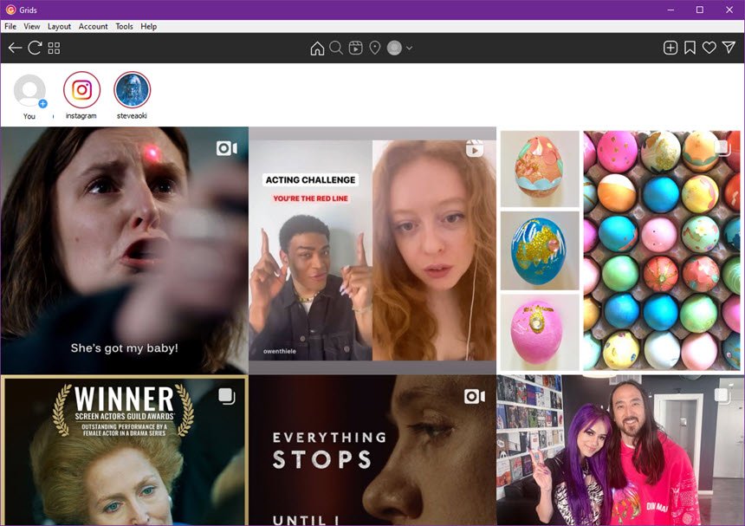Screen dimensions: 745x526
Task: View the steveaoki story
Action: click(x=132, y=90)
